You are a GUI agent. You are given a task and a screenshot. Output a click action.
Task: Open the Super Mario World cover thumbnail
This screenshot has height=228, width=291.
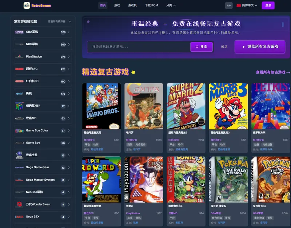click(x=101, y=180)
